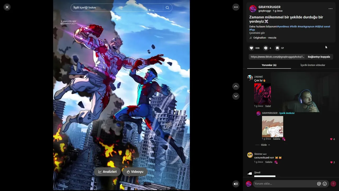Viewport: 339px width, 191px height.
Task: Go to the previous post with the up chevron
Action: tap(236, 86)
